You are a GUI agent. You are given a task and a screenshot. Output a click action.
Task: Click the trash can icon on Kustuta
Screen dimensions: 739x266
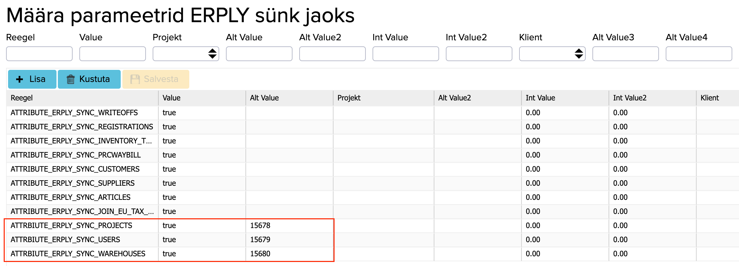pos(71,79)
